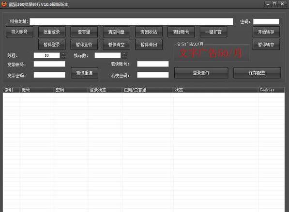The image size is (289, 212).
Task: Sort by 登录状态 column header
Action: coord(105,90)
